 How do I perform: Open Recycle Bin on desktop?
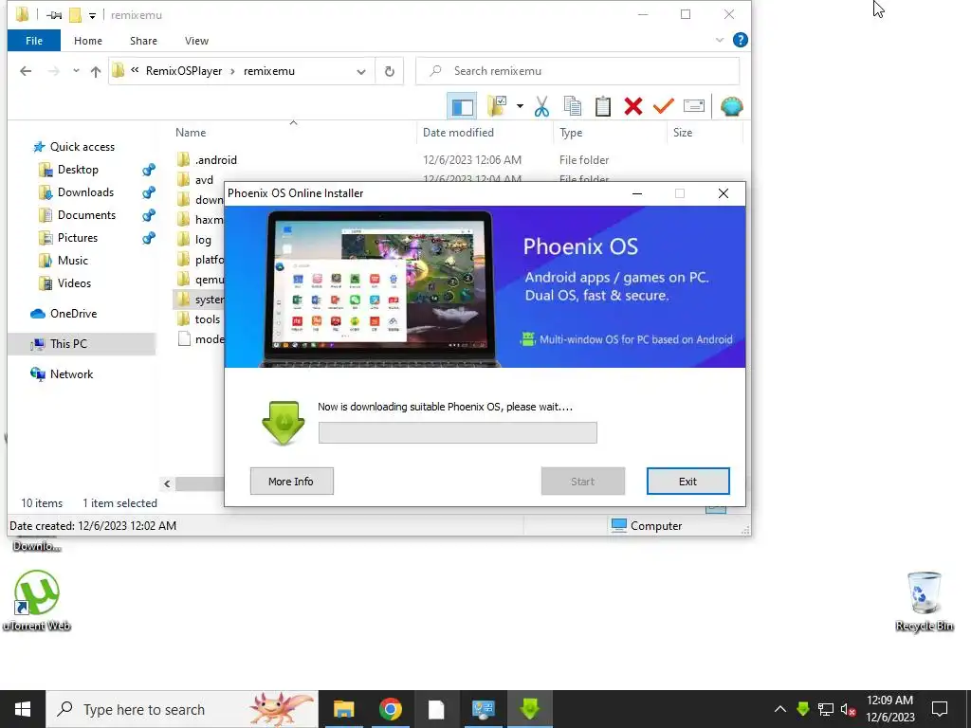(x=924, y=600)
